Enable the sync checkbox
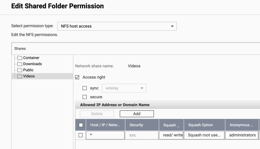Viewport: 260px width, 149px height. tap(85, 88)
